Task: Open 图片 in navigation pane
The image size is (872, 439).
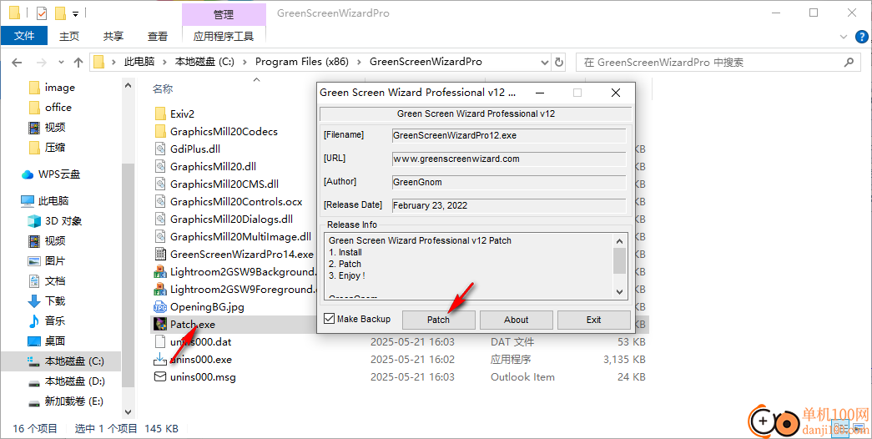Action: click(55, 261)
